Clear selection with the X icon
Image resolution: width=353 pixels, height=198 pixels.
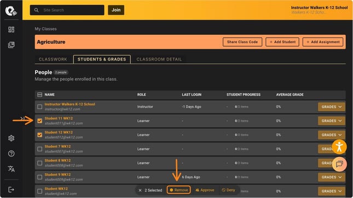(x=140, y=190)
